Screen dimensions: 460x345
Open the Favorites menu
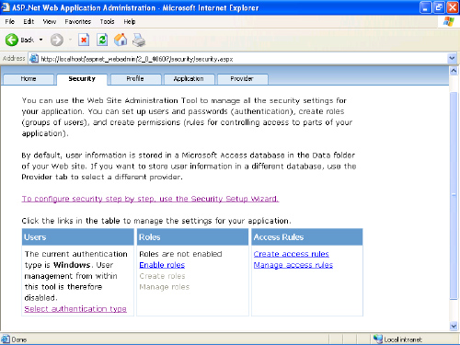click(x=77, y=21)
